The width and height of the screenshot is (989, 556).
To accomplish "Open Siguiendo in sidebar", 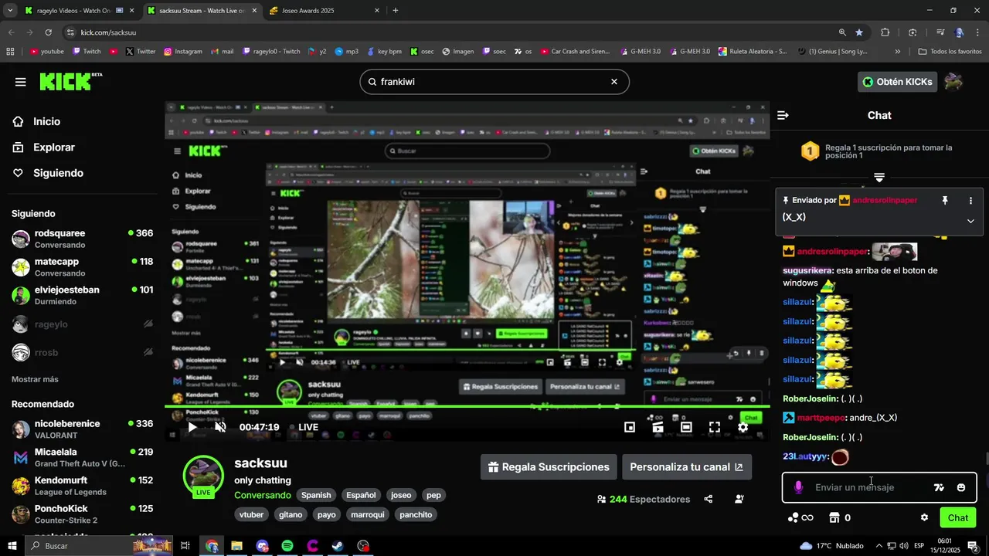I will click(58, 173).
